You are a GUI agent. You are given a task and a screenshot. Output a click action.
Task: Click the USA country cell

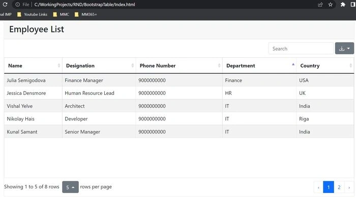point(325,80)
